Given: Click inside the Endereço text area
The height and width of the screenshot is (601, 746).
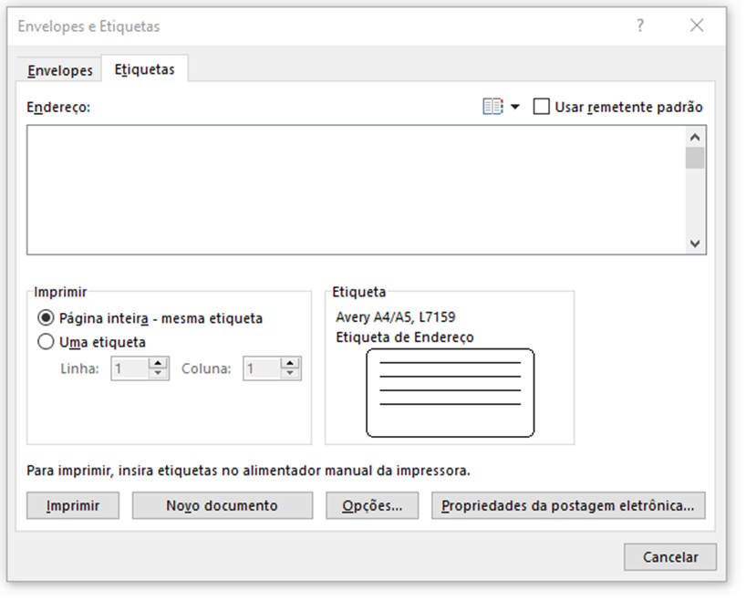Looking at the screenshot, I should click(356, 190).
